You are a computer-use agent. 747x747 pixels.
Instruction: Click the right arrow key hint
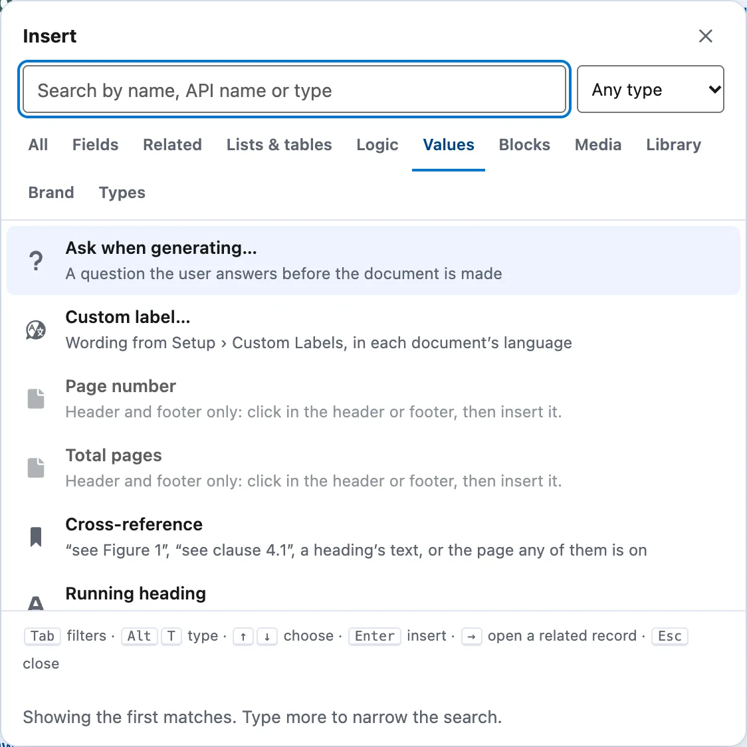coord(472,636)
